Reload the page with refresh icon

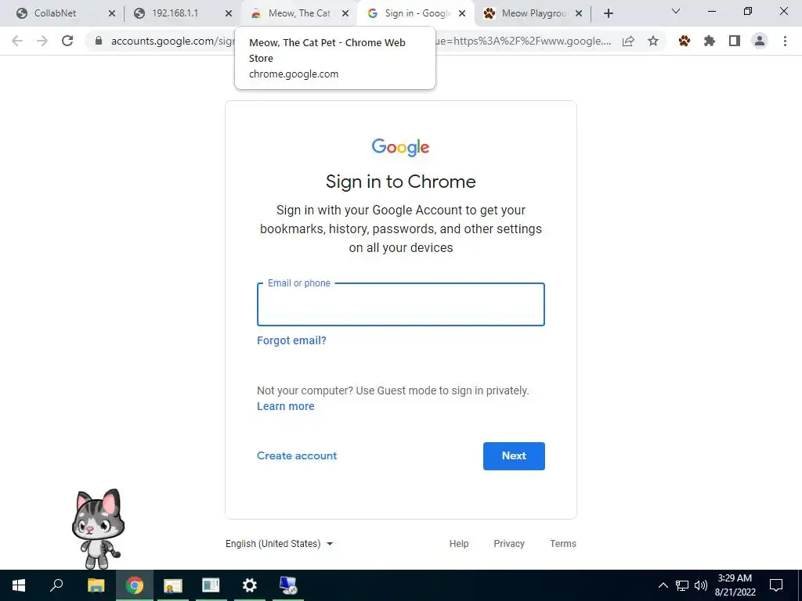pyautogui.click(x=67, y=41)
